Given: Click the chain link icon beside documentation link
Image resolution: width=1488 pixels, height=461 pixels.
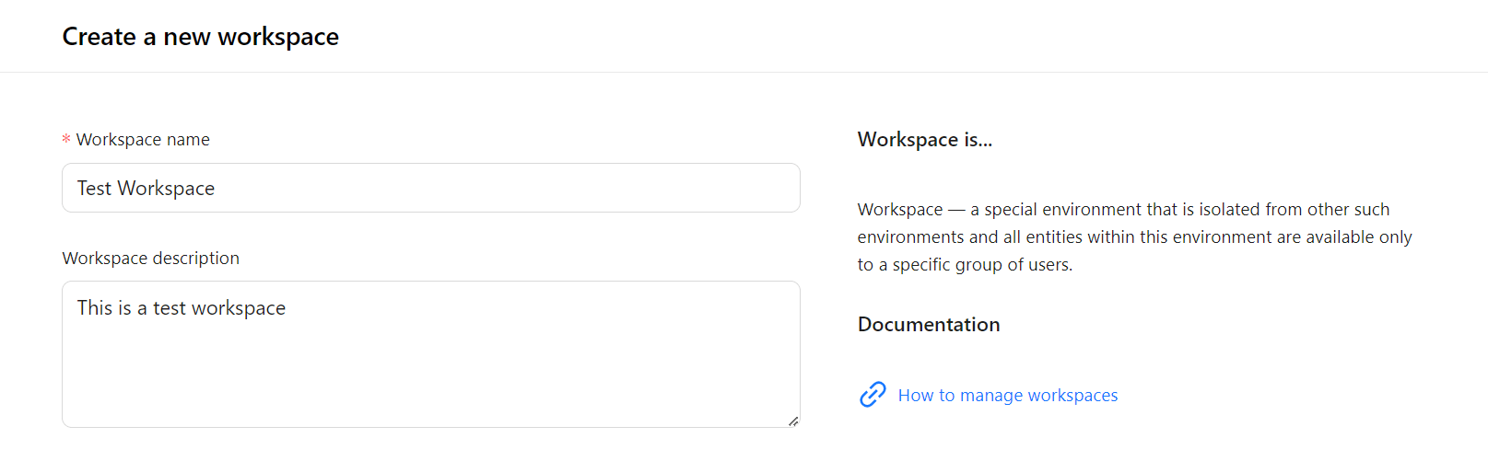Looking at the screenshot, I should pos(872,395).
